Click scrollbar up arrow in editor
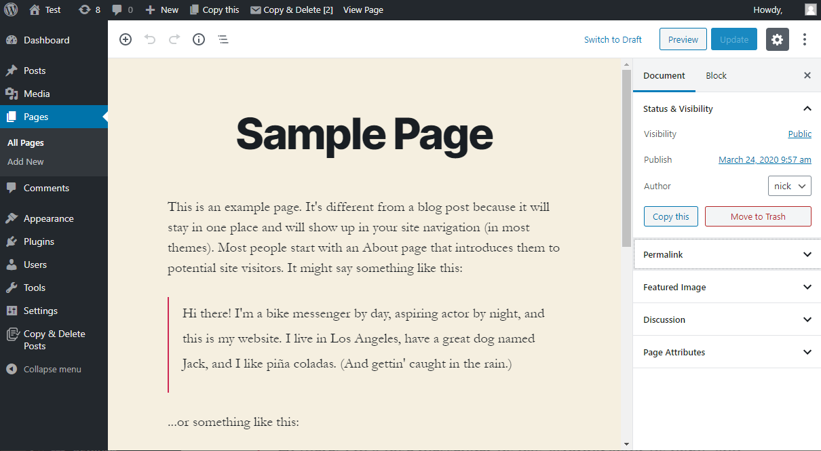The image size is (821, 451). click(x=626, y=64)
